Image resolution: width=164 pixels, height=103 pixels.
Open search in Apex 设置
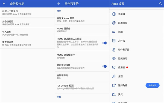coord(160,4)
